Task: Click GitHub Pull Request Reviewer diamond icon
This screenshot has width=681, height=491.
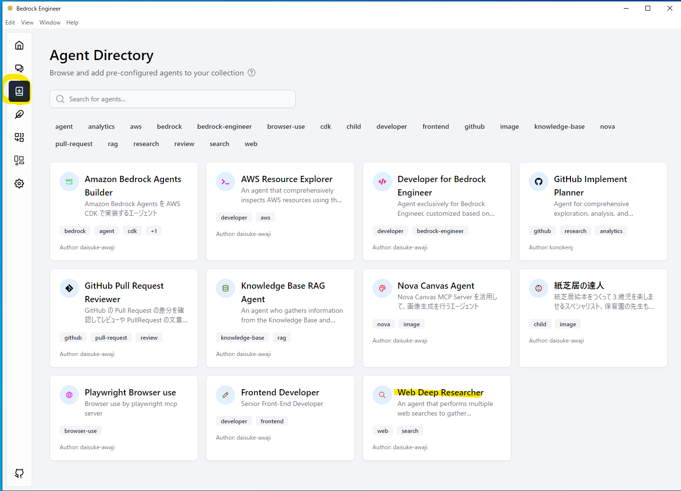Action: point(69,288)
